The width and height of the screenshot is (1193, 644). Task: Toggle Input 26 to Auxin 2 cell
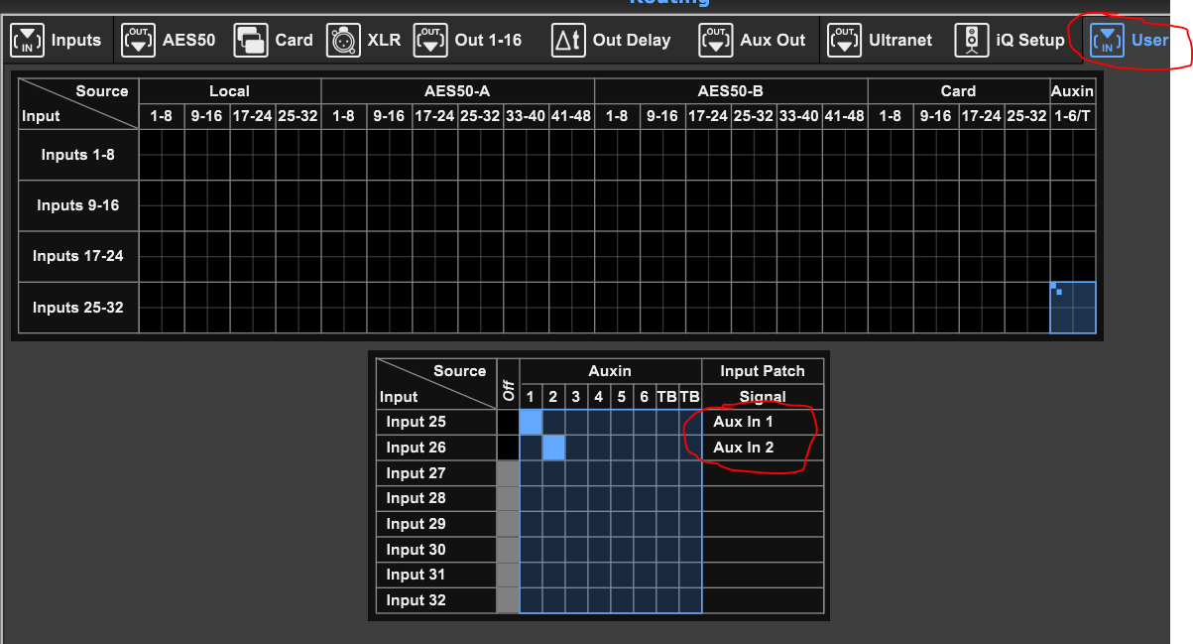coord(553,448)
